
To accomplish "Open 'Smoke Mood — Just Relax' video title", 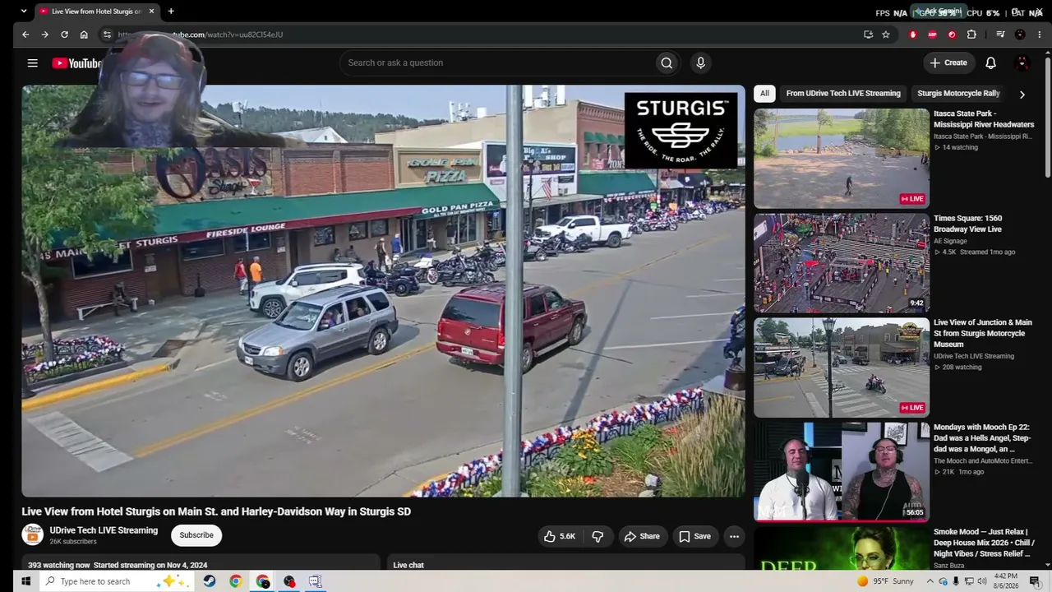I will [984, 543].
